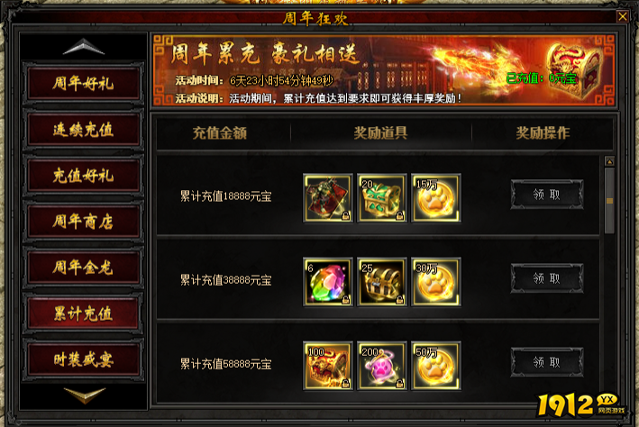Screen dimensions: 639x427
Task: Click the pink paw orb reward (200)
Action: [382, 366]
